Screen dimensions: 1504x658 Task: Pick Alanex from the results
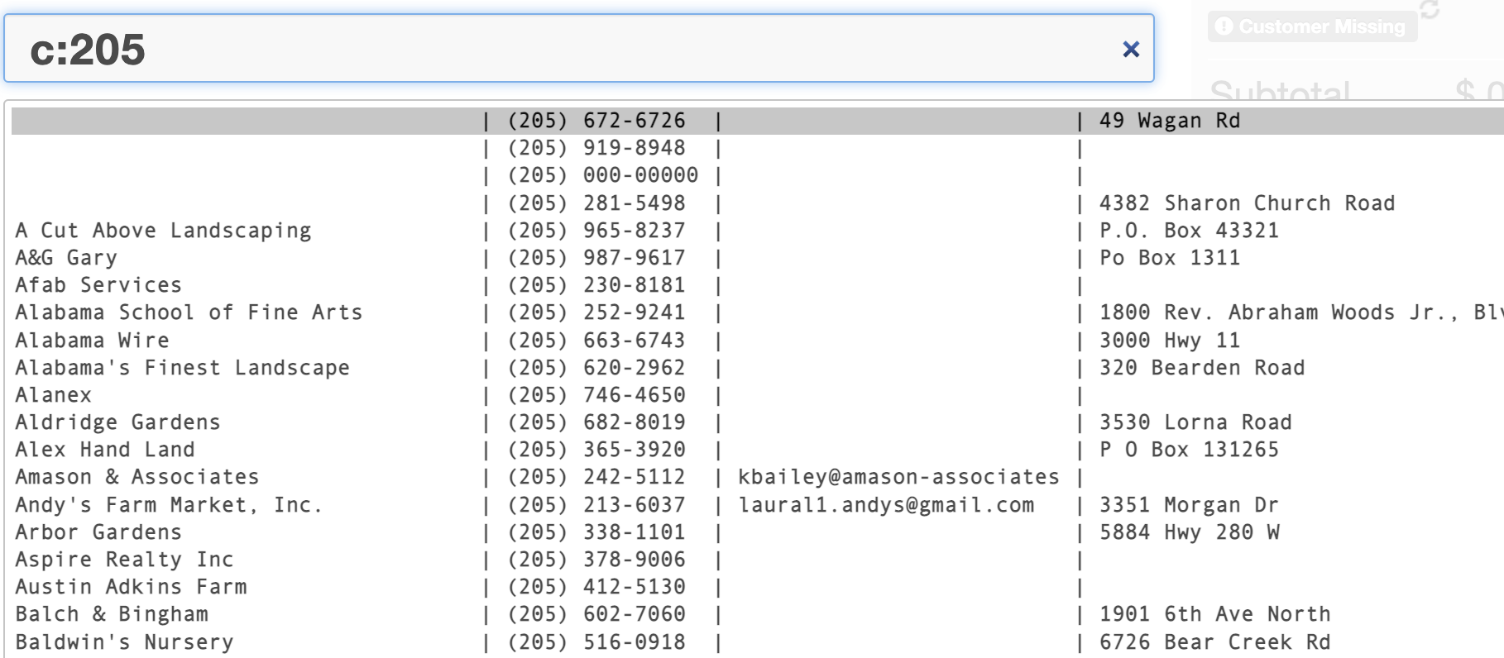point(53,395)
